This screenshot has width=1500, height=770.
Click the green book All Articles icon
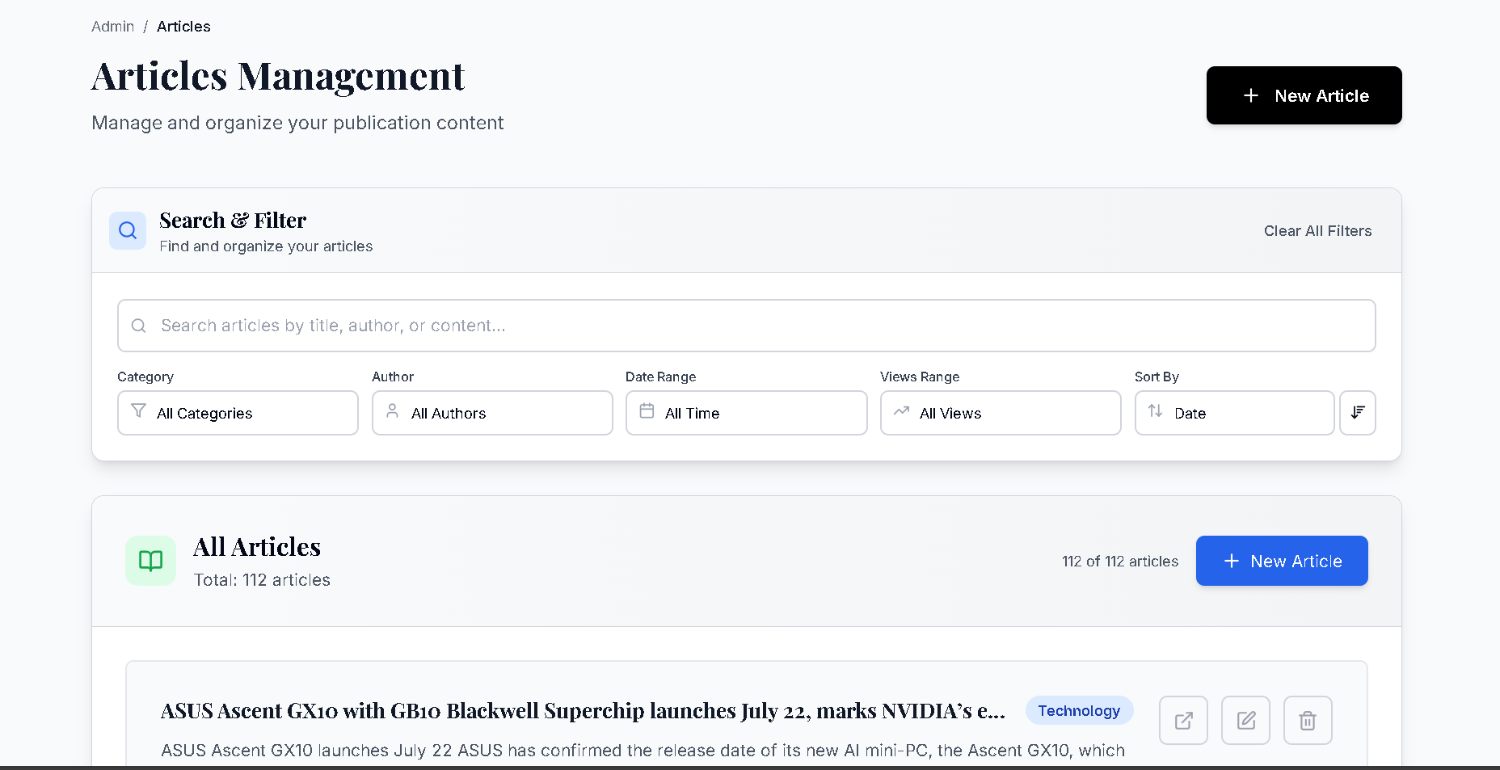click(x=151, y=561)
